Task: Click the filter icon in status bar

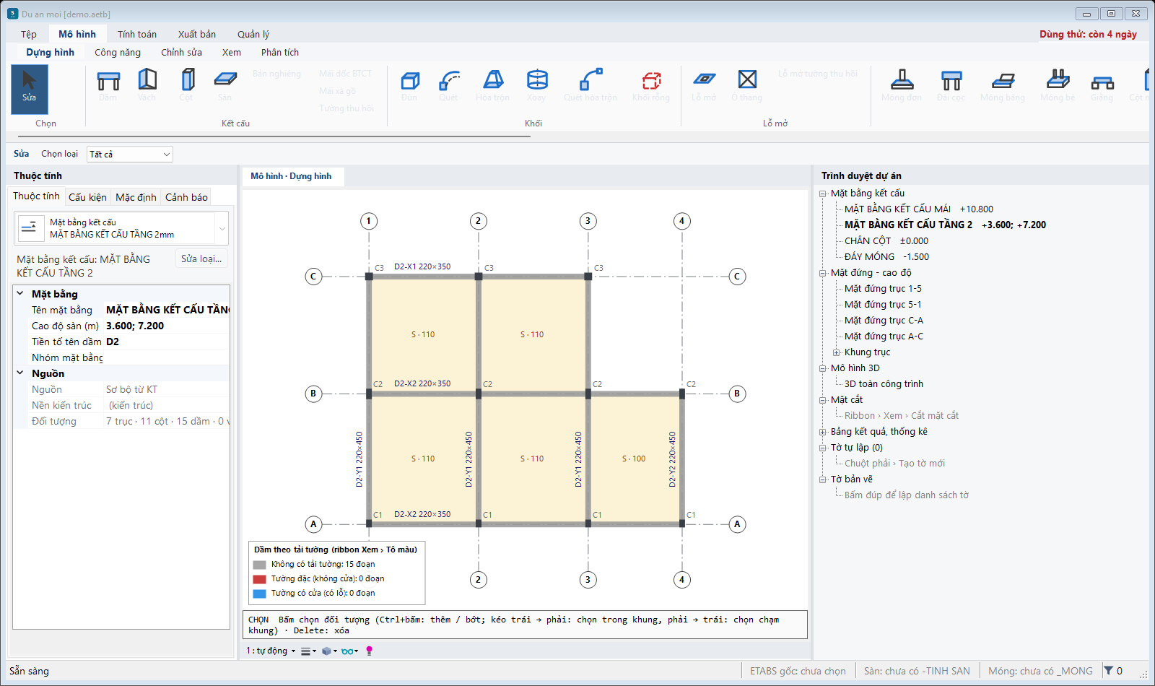Action: point(1109,671)
